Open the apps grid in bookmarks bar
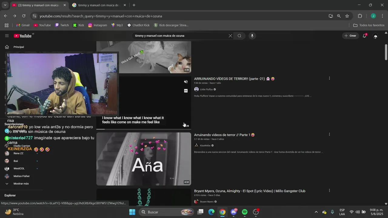 click(6, 25)
